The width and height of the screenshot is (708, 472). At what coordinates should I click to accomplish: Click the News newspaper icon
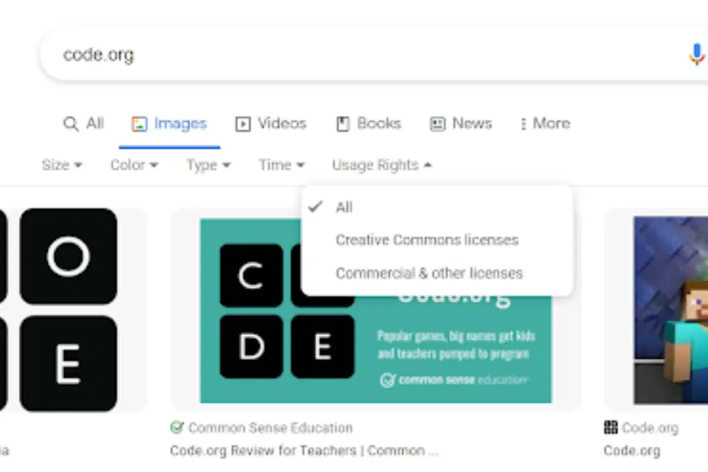[438, 124]
